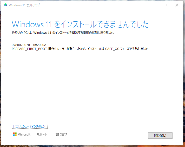Open the トラブルシューティングのヒント link

click(30, 126)
